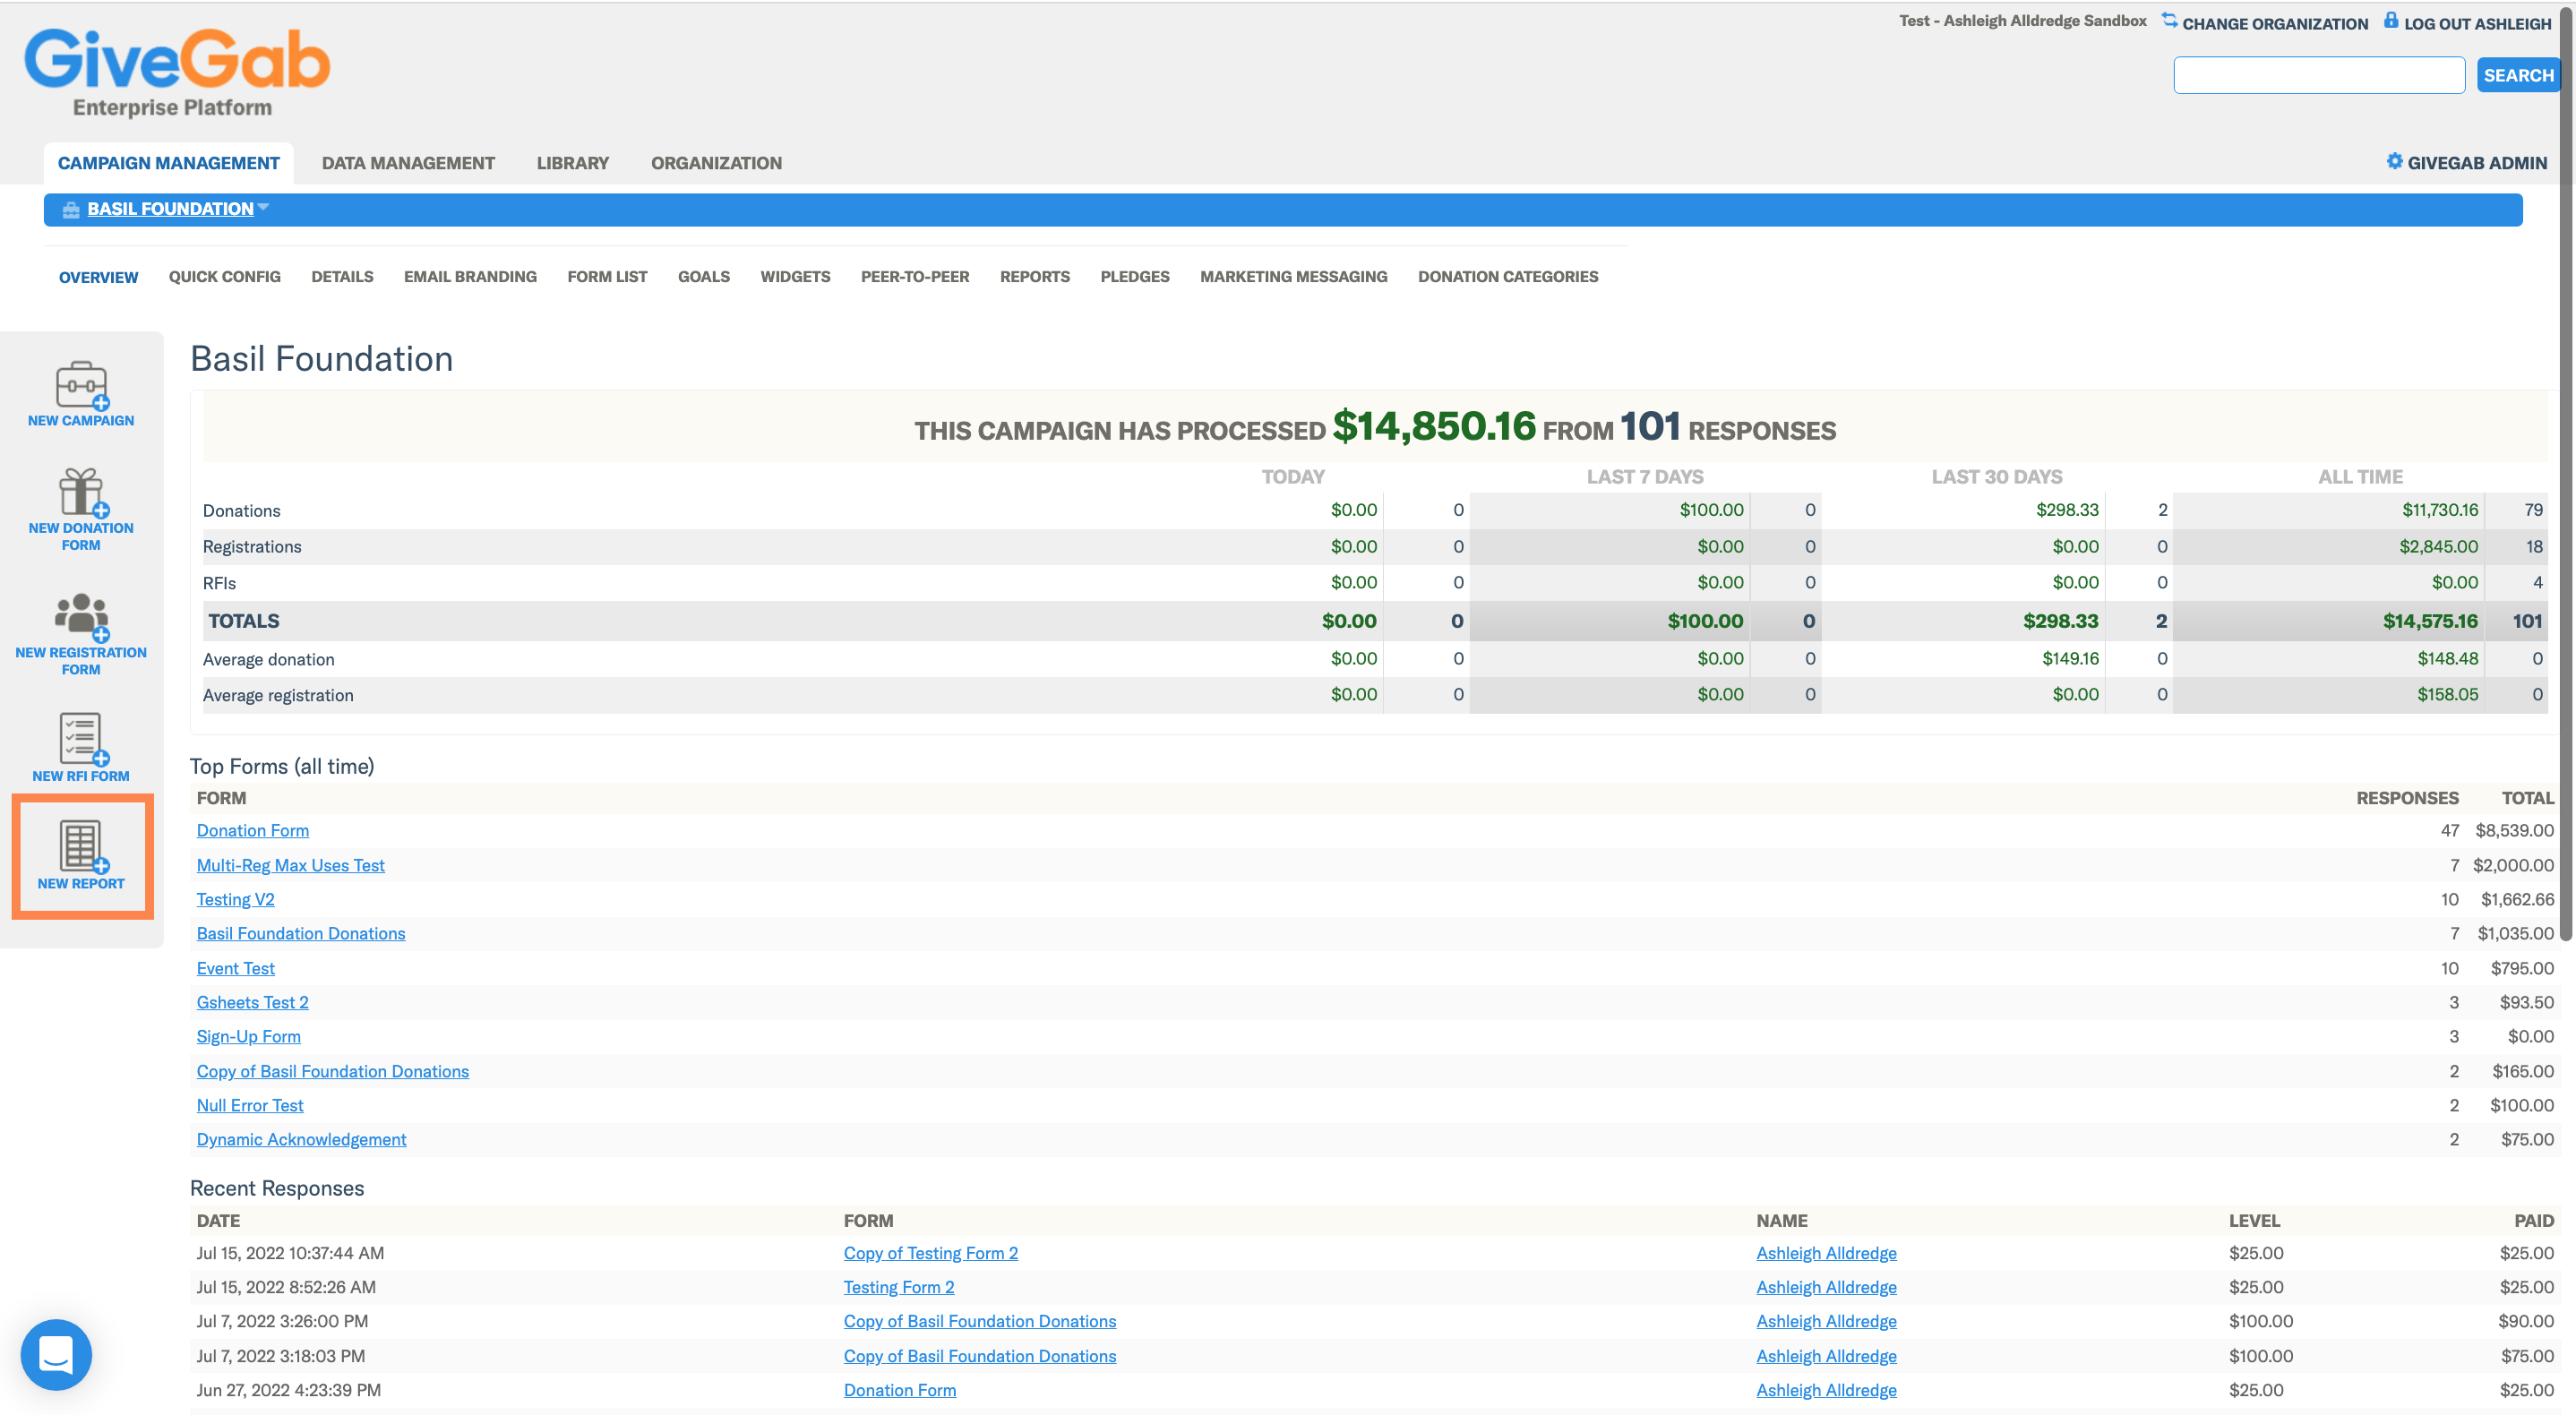Screen dimensions: 2576x1415
Task: Expand the Basil Foundation campaign dropdown arrow
Action: (263, 207)
